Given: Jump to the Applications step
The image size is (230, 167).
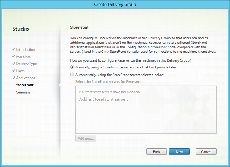Looking at the screenshot, I should pos(26,78).
